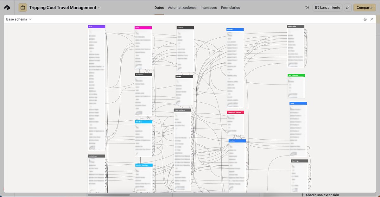Click the Añadir una extensión link
The image size is (380, 197).
click(x=320, y=195)
